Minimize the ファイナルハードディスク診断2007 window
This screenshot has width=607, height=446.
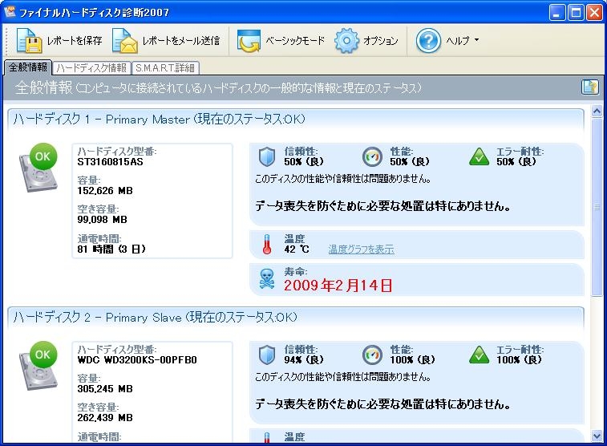tap(556, 13)
